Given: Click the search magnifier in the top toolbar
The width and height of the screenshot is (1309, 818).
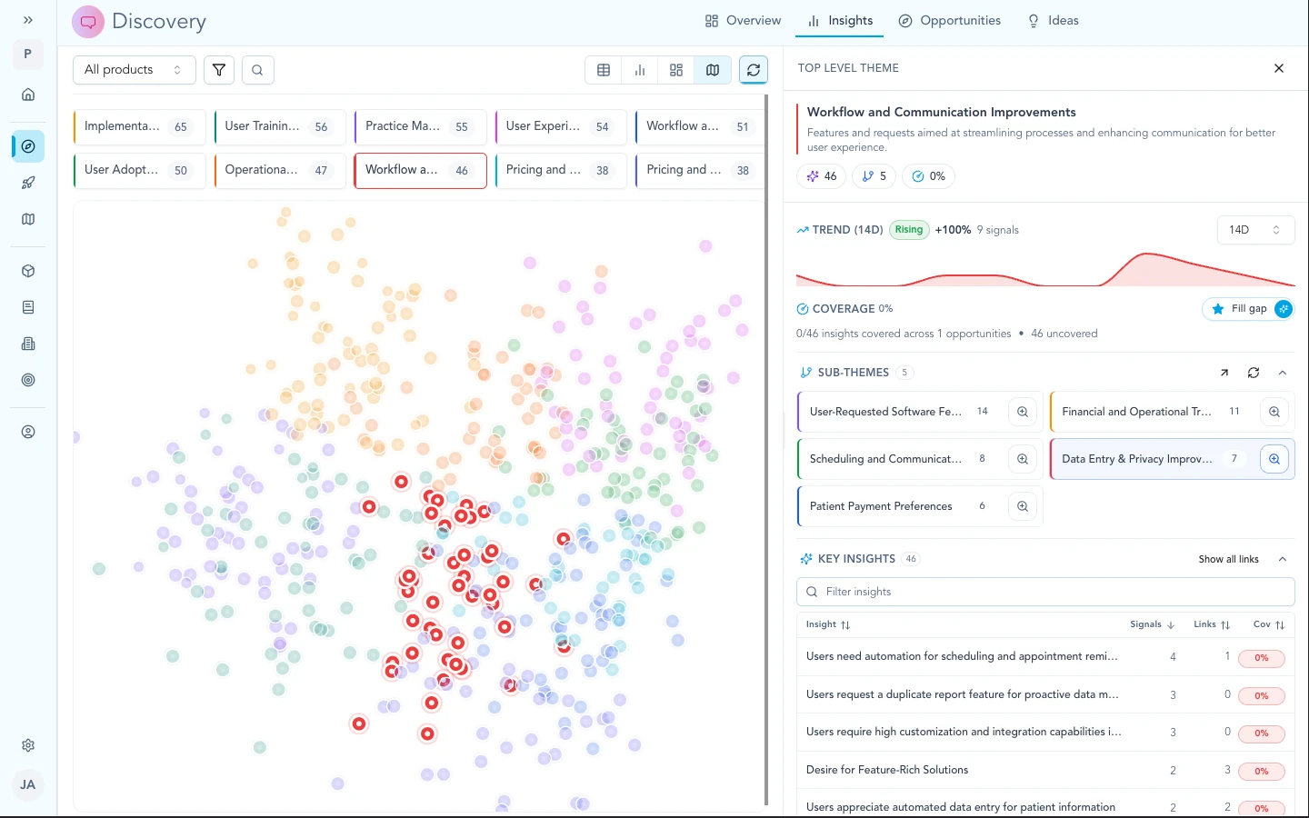Looking at the screenshot, I should coord(257,70).
